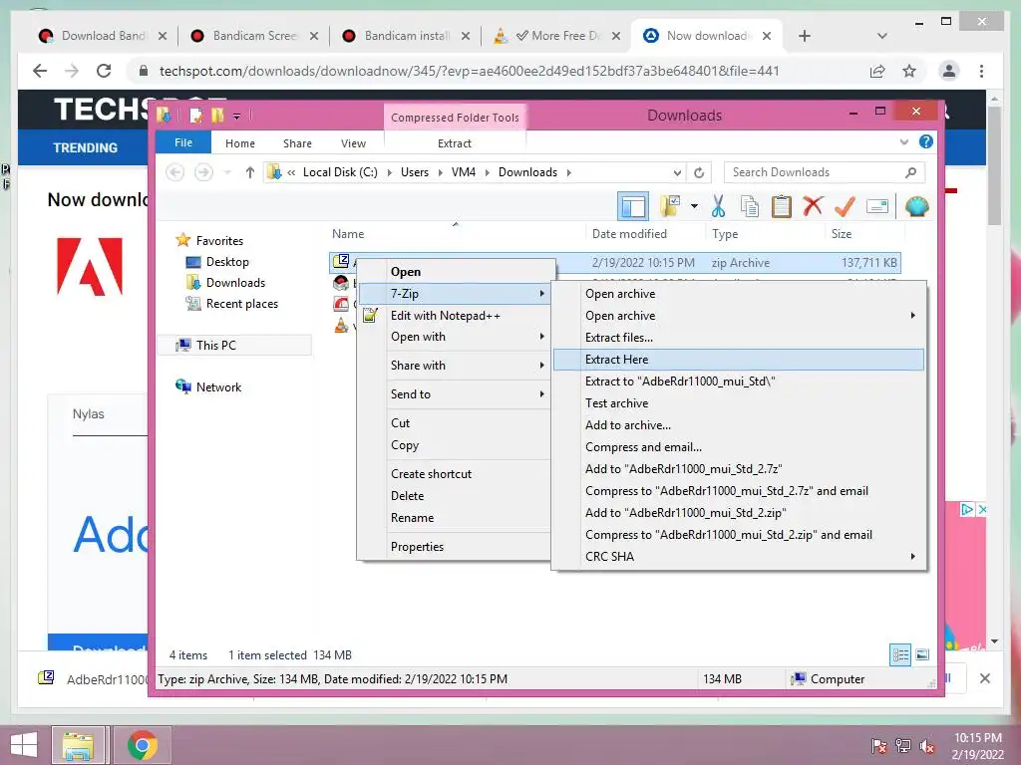The height and width of the screenshot is (765, 1021).
Task: Select Compress and email... entry
Action: tap(739, 447)
